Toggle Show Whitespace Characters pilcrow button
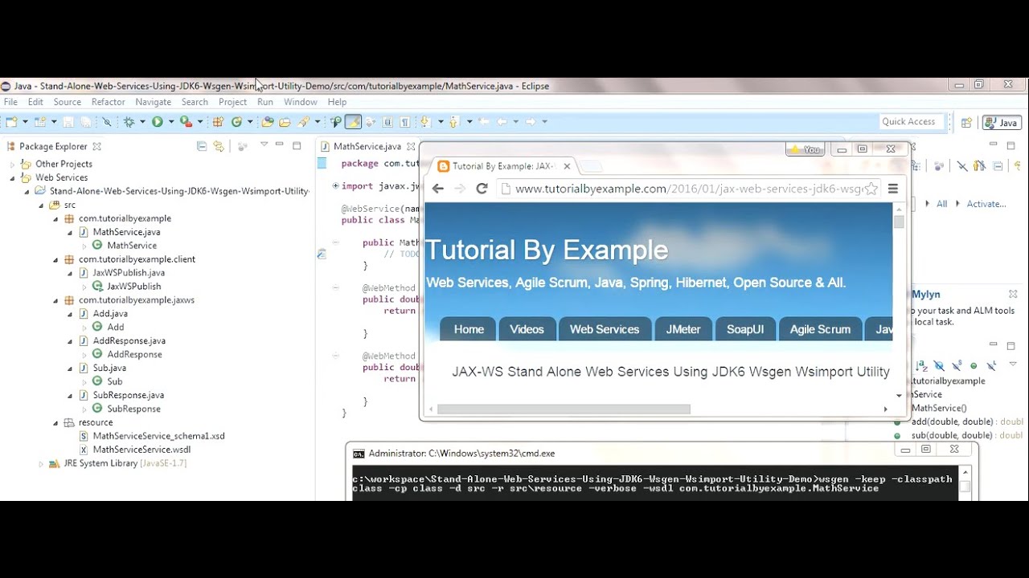1029x578 pixels. (x=405, y=122)
